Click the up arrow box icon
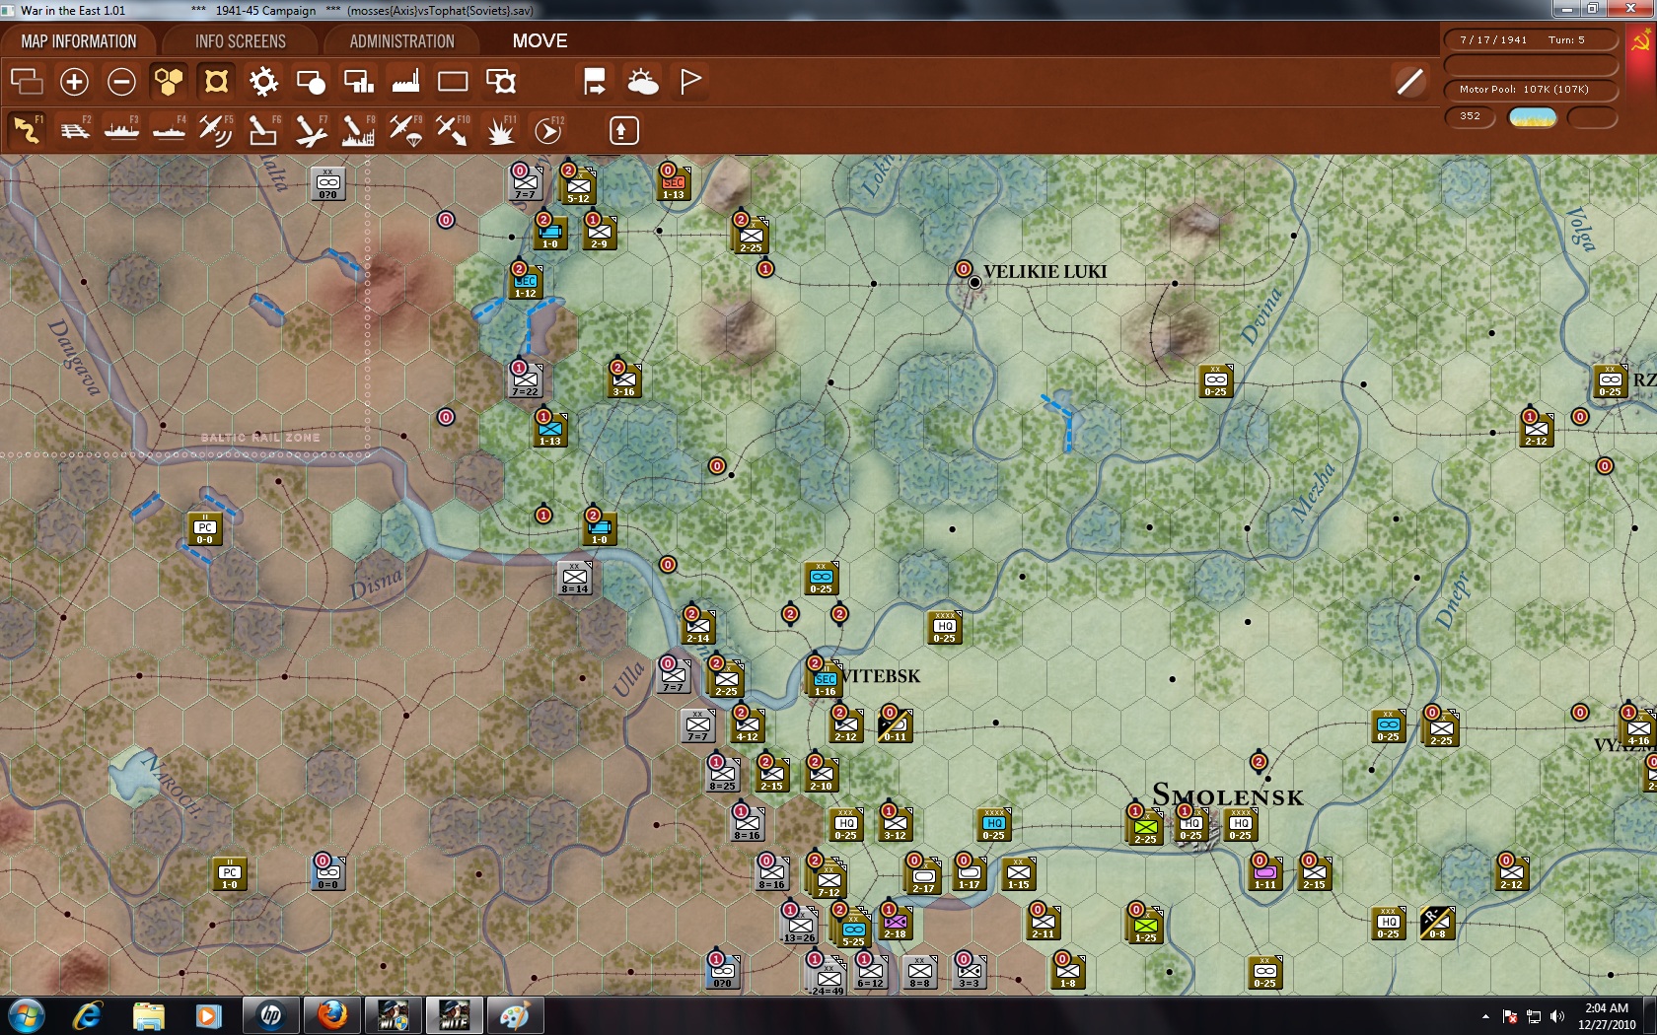The height and width of the screenshot is (1035, 1657). coord(624,130)
